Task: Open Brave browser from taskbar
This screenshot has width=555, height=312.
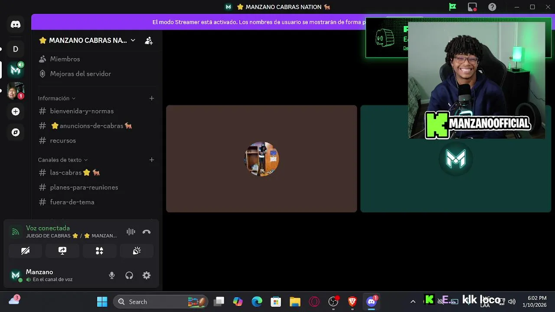Action: pos(352,302)
